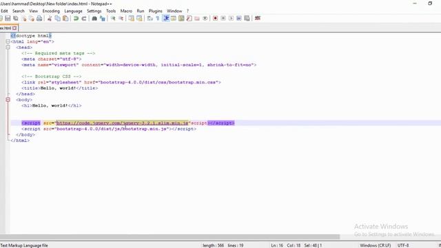Image resolution: width=441 pixels, height=248 pixels.
Task: Restore down the Notepad++ window
Action: point(430,3)
